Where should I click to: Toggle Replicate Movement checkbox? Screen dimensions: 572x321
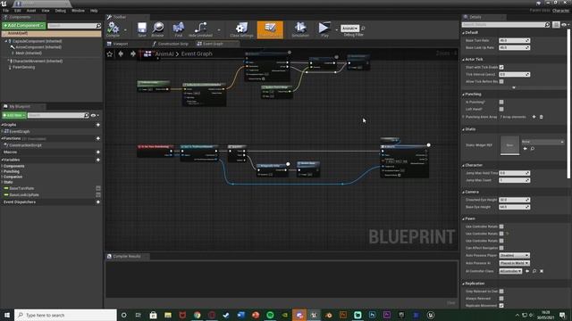(x=501, y=306)
